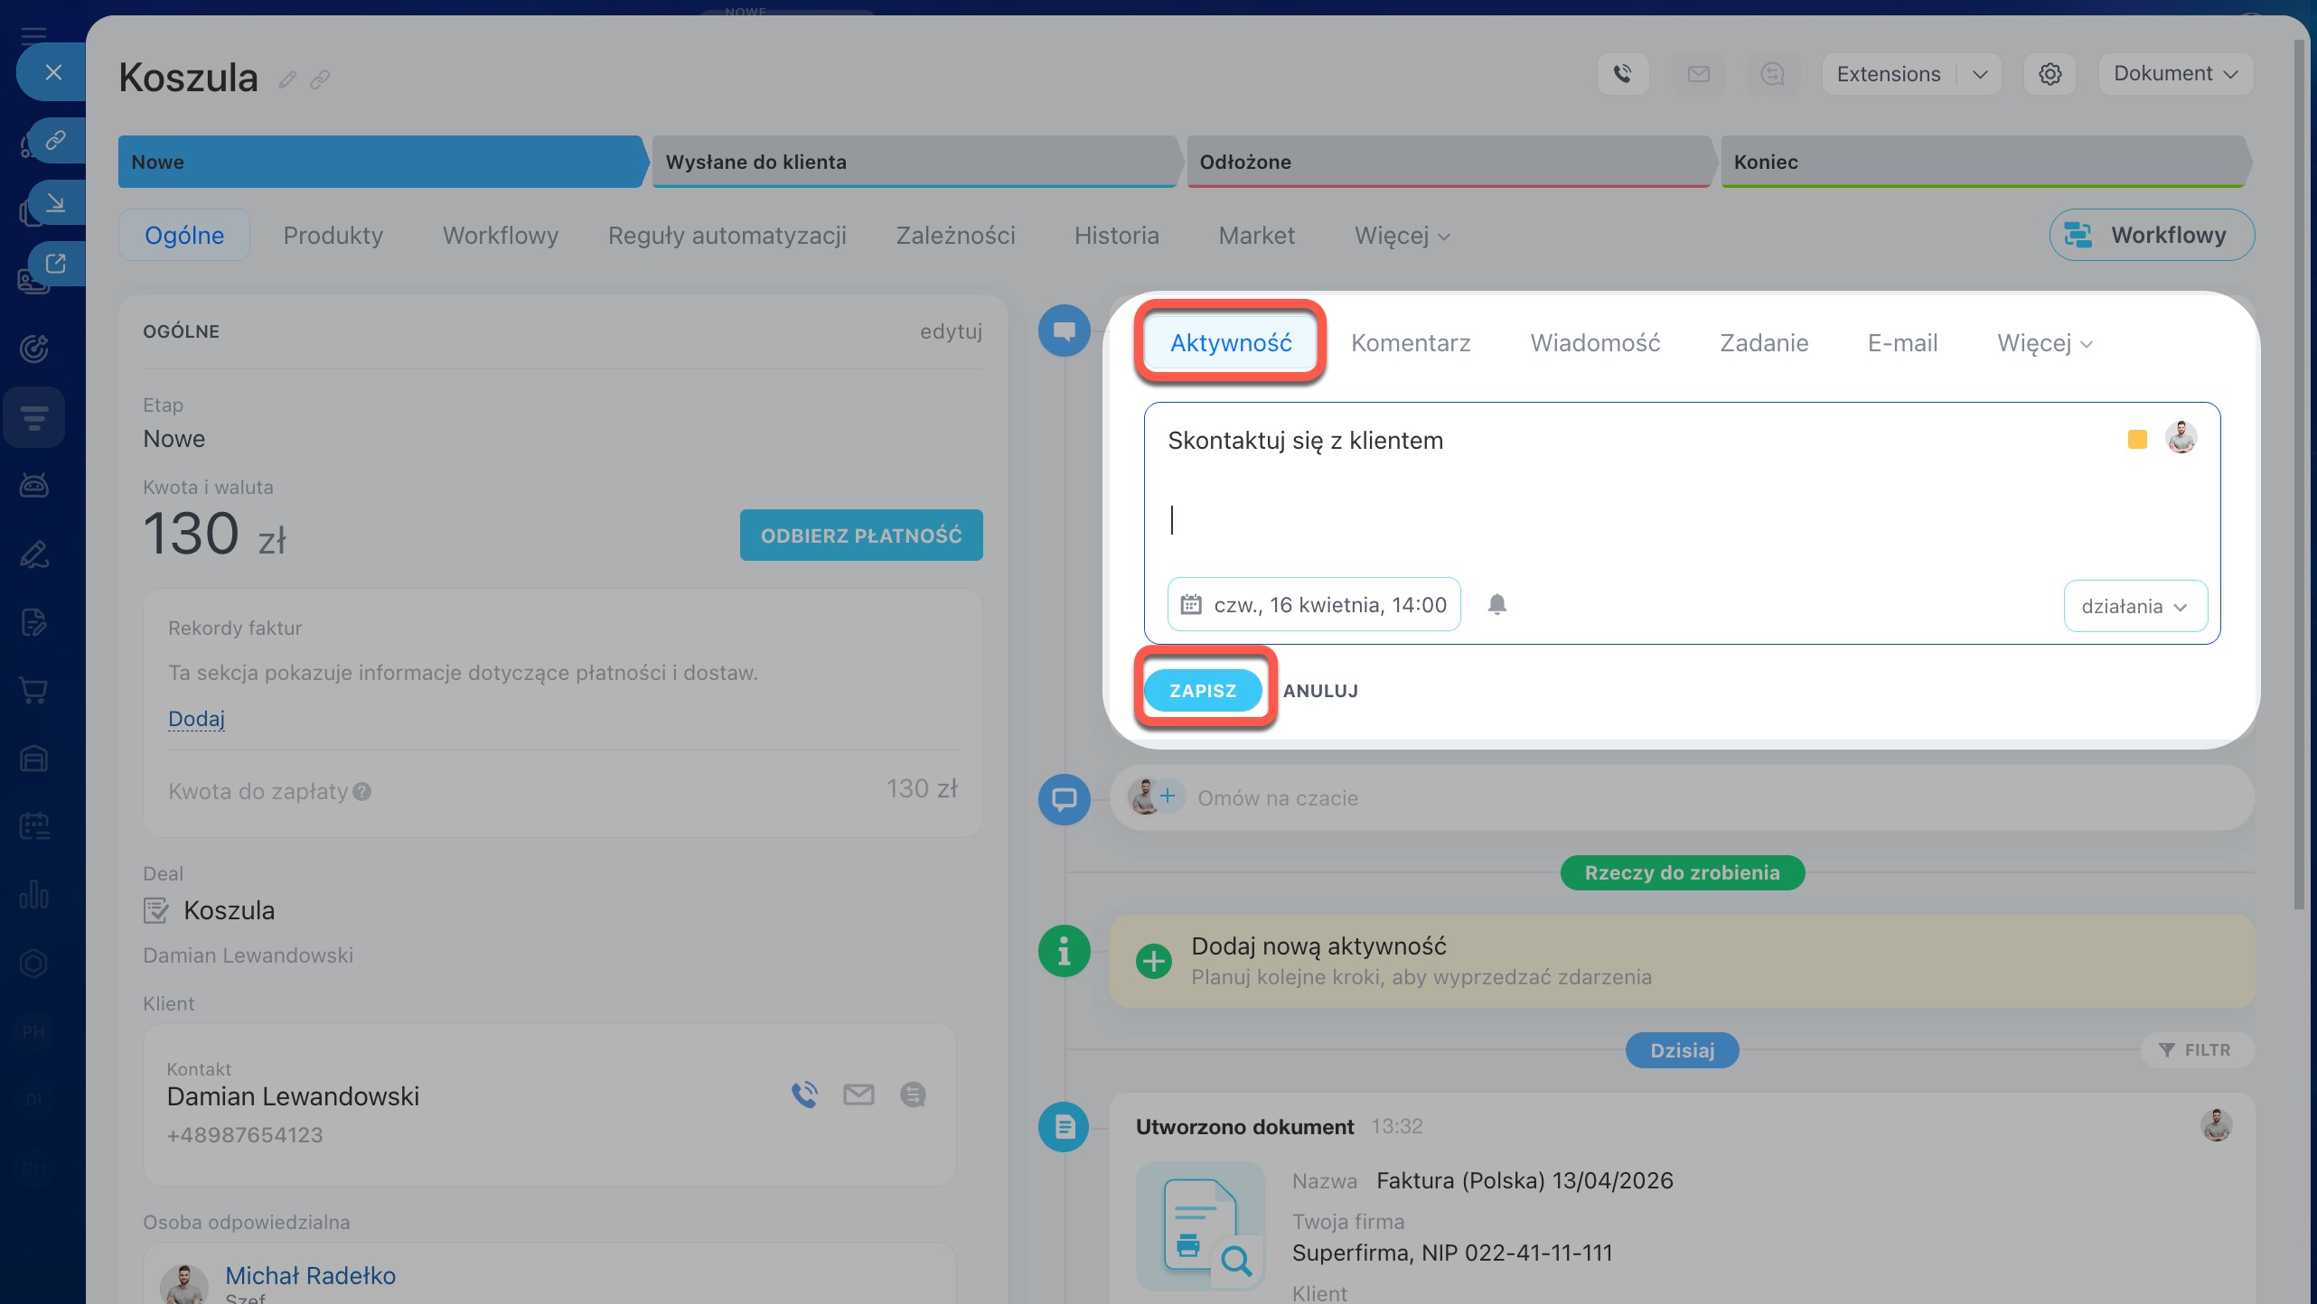Click green plus to add new activity
2317x1304 pixels.
[1153, 961]
